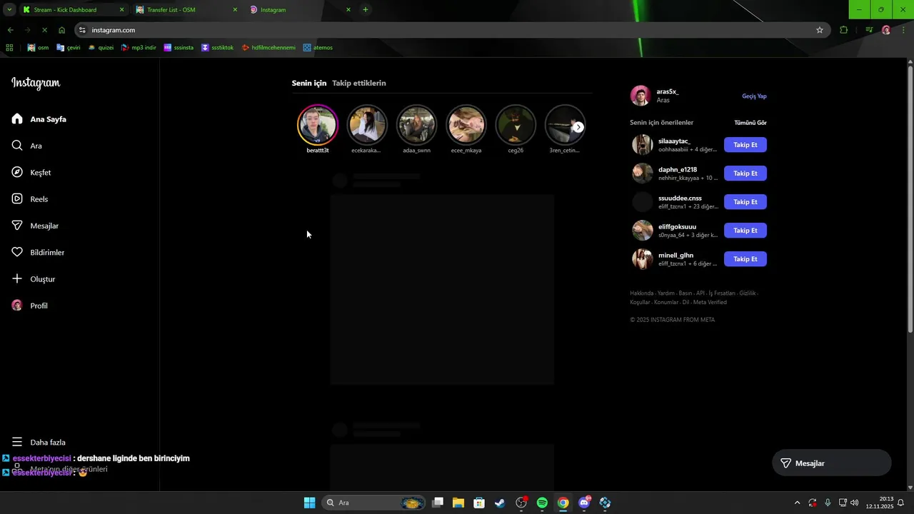The width and height of the screenshot is (914, 514).
Task: Open ecekaraka... story
Action: point(366,125)
